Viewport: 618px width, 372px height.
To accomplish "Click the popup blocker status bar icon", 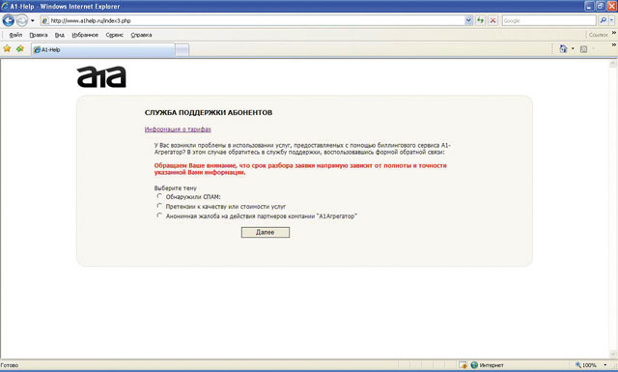I will tap(463, 365).
